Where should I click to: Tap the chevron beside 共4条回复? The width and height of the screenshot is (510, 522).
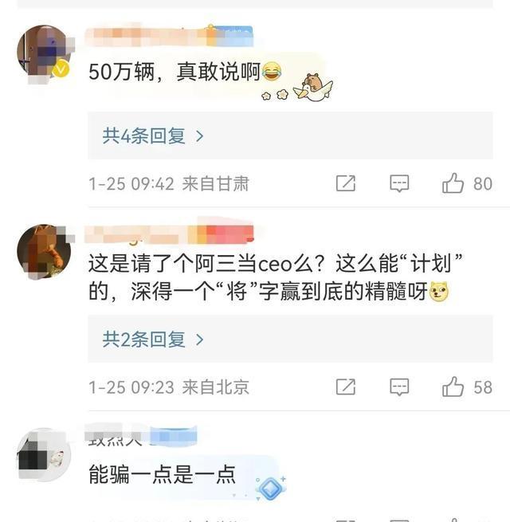point(200,136)
